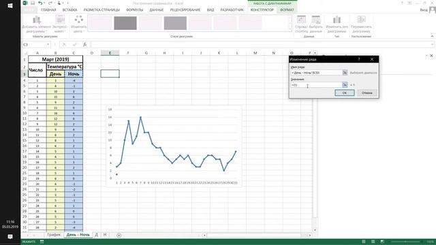
Task: Click the formula bar input area
Action: tap(262, 44)
